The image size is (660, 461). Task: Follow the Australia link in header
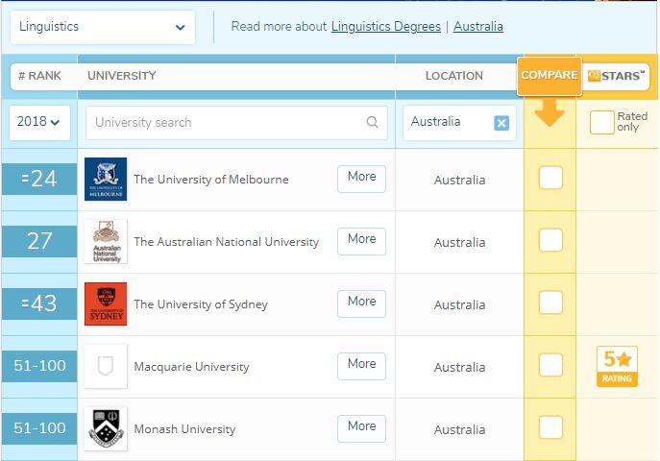click(478, 27)
